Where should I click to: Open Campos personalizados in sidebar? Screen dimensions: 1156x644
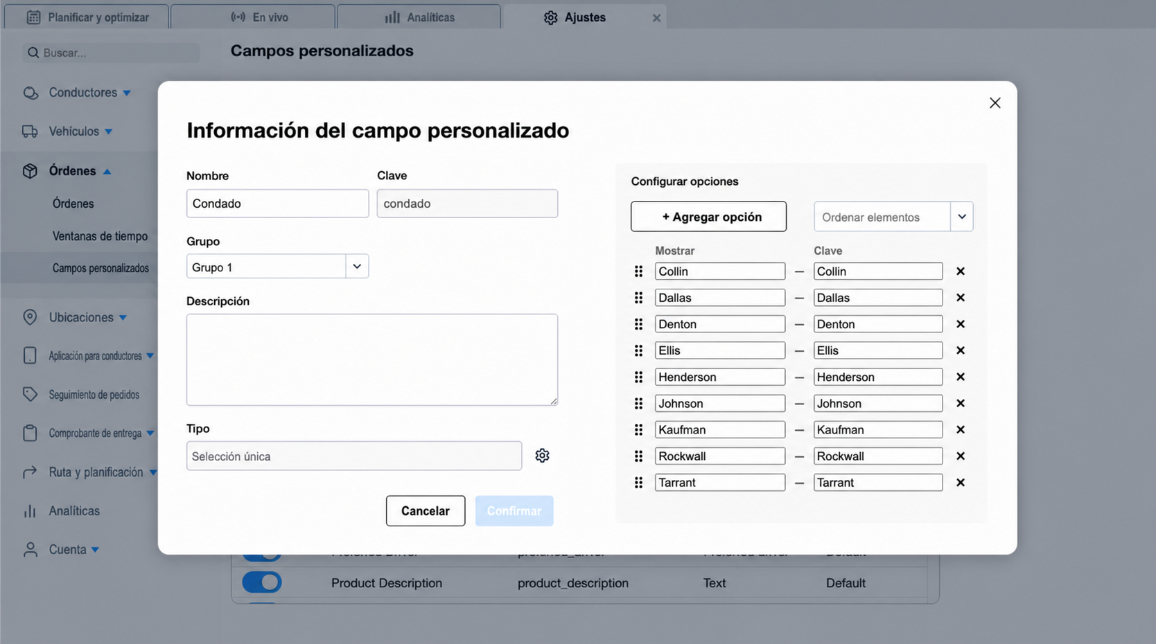point(100,268)
